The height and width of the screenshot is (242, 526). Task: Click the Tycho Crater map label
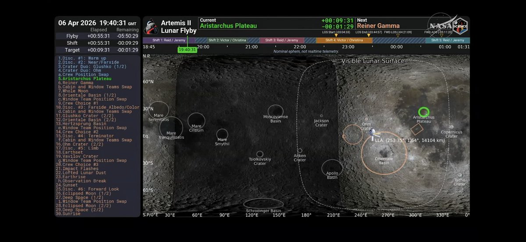pyautogui.click(x=459, y=182)
